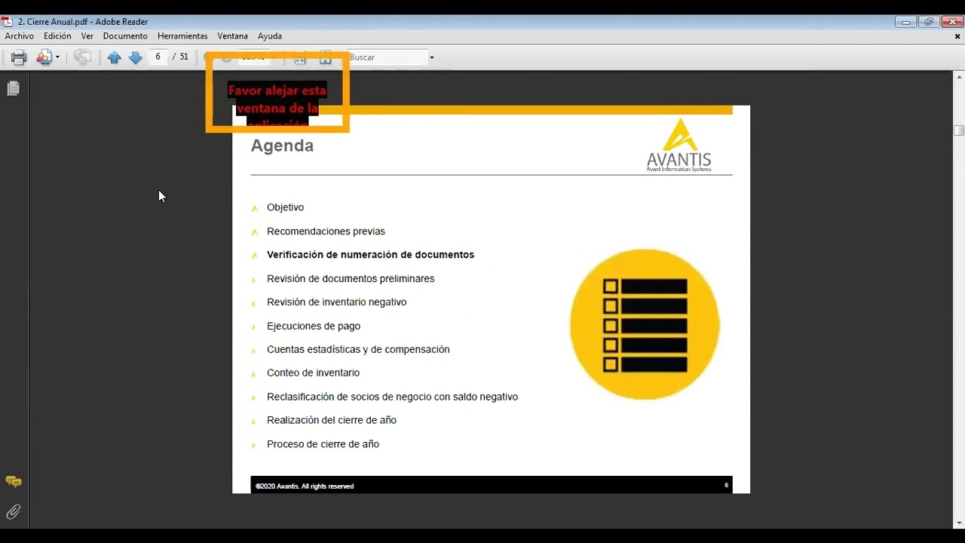
Task: Click the page number field showing 6
Action: tap(158, 57)
